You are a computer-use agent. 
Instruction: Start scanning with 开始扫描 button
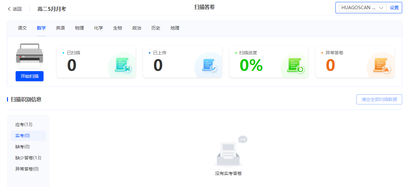(30, 76)
